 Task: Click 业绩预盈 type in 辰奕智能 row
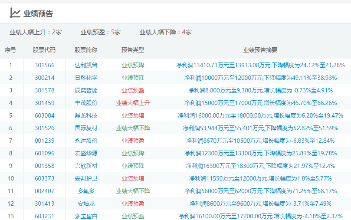pyautogui.click(x=133, y=90)
